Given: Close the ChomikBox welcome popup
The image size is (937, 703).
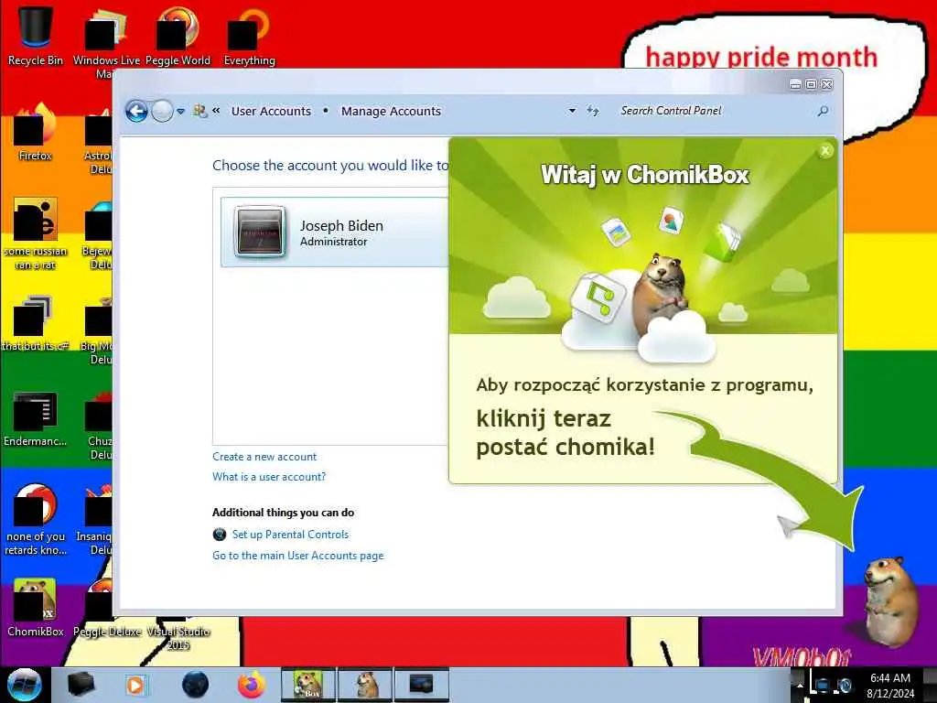Looking at the screenshot, I should pos(825,151).
